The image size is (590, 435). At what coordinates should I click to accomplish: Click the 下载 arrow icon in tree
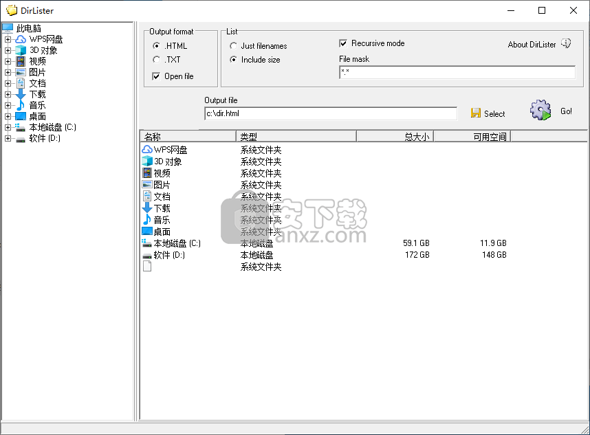[x=21, y=94]
